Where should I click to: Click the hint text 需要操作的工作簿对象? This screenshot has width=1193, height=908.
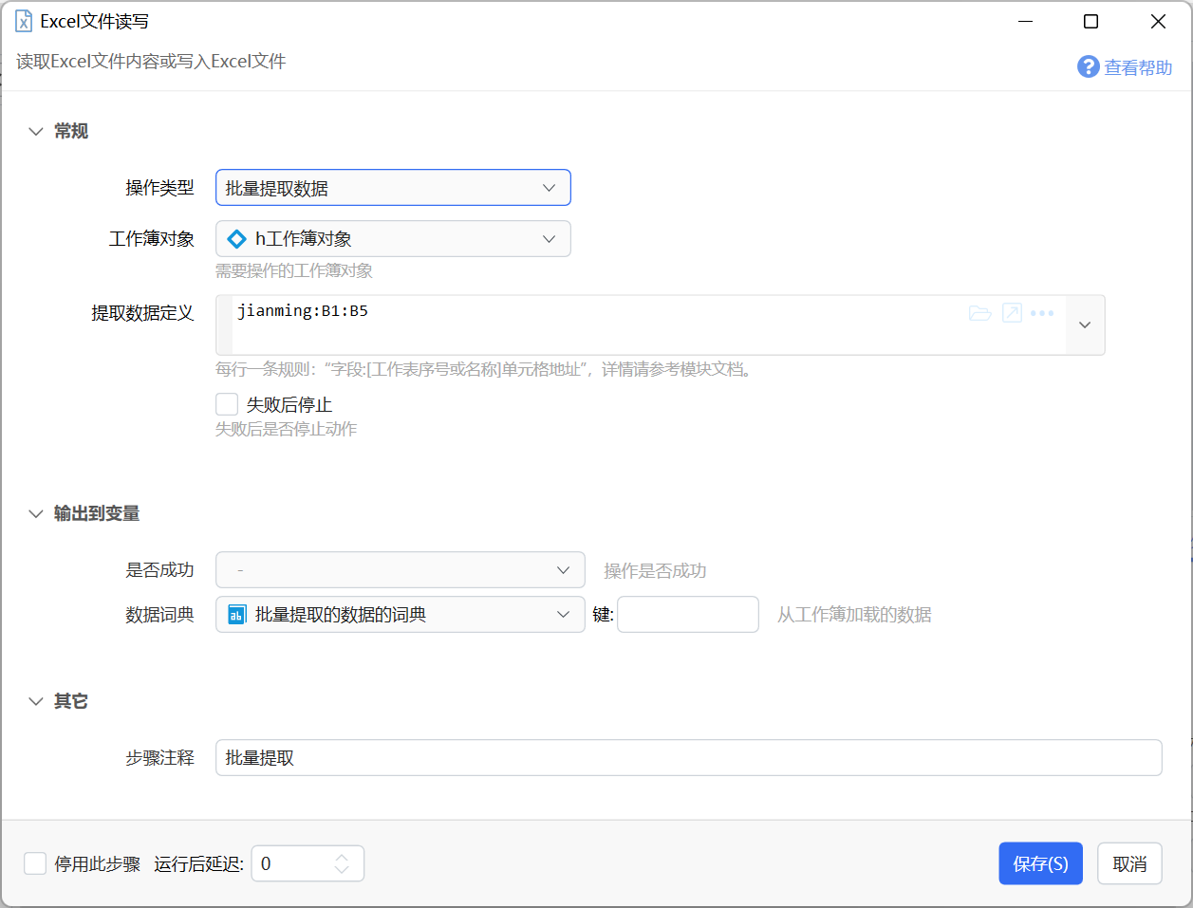pyautogui.click(x=294, y=270)
